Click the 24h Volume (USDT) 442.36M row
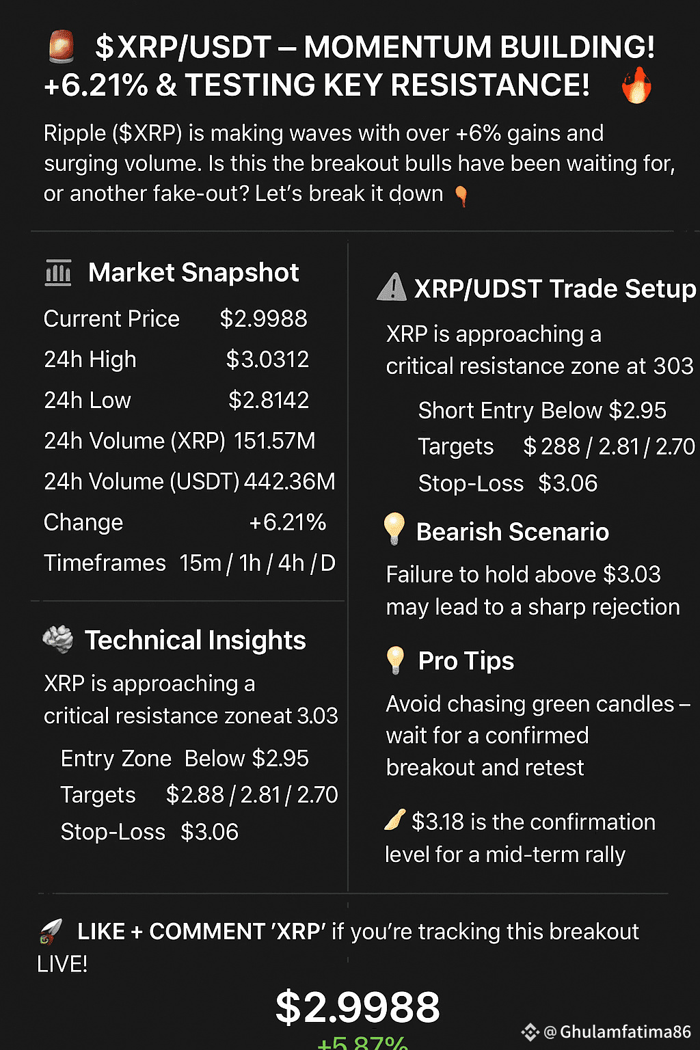 (x=189, y=482)
